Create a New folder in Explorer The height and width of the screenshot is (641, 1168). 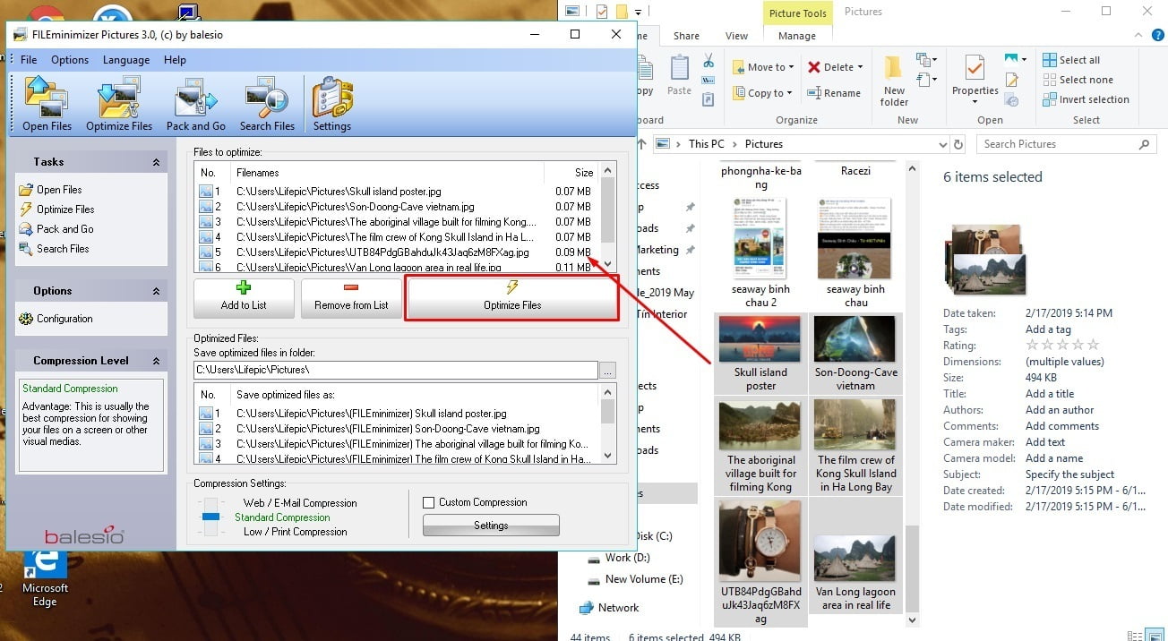894,81
